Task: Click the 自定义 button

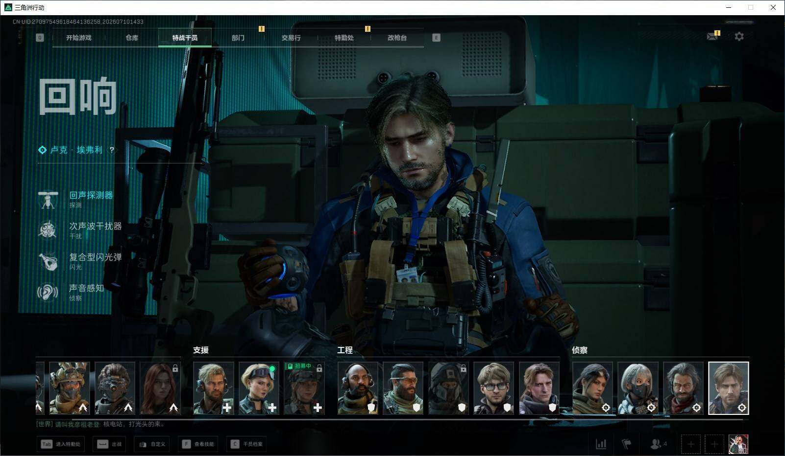Action: click(152, 444)
